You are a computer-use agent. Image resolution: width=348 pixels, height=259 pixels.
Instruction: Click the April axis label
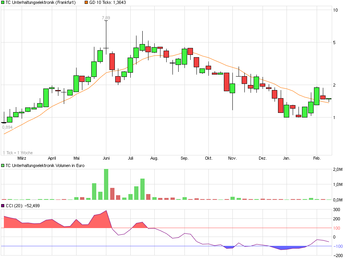[x=52, y=158]
